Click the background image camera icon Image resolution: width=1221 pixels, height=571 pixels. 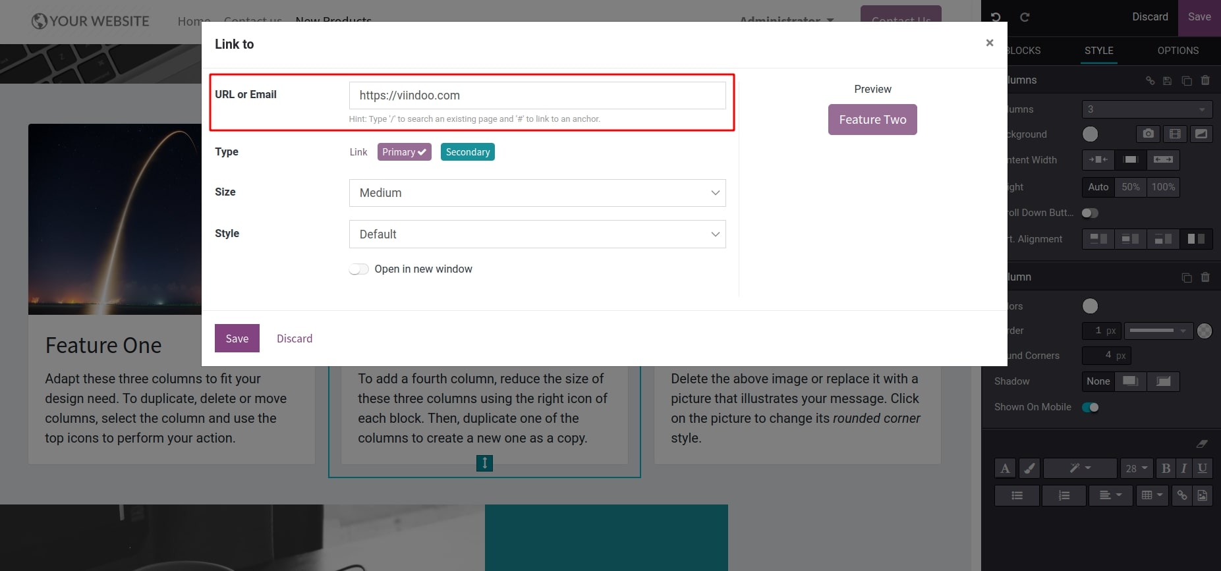pyautogui.click(x=1148, y=134)
